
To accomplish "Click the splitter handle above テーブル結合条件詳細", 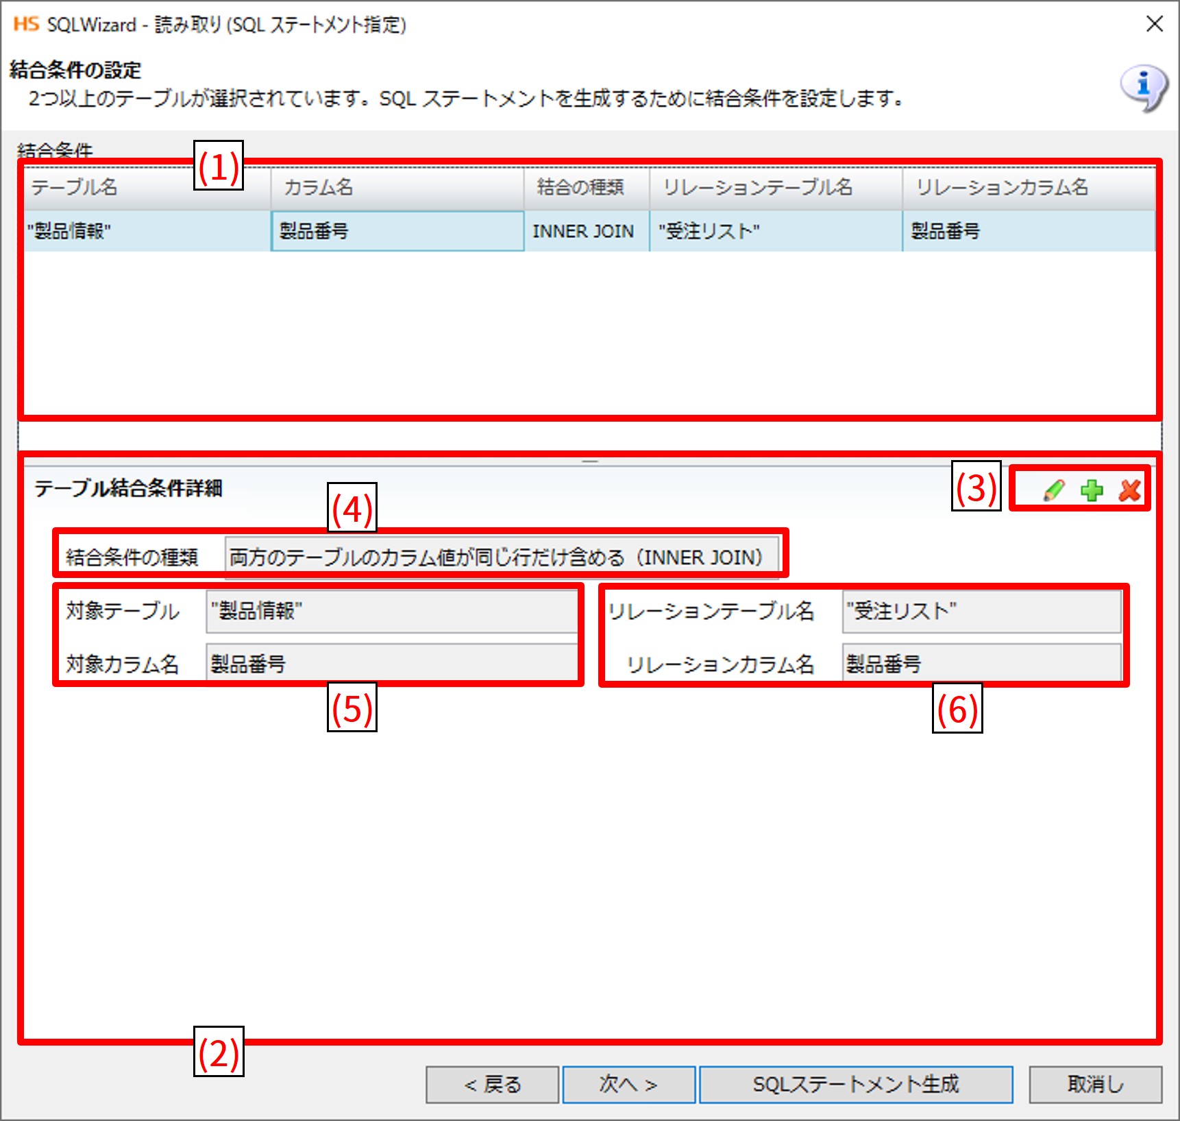I will coord(590,461).
